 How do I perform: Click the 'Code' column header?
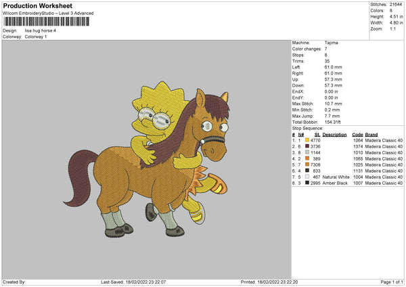tap(357, 135)
